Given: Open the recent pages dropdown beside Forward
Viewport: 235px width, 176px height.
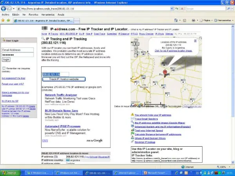Looking at the screenshot, I should point(14,9).
